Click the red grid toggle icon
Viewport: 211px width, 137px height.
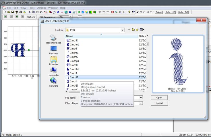coord(113,12)
